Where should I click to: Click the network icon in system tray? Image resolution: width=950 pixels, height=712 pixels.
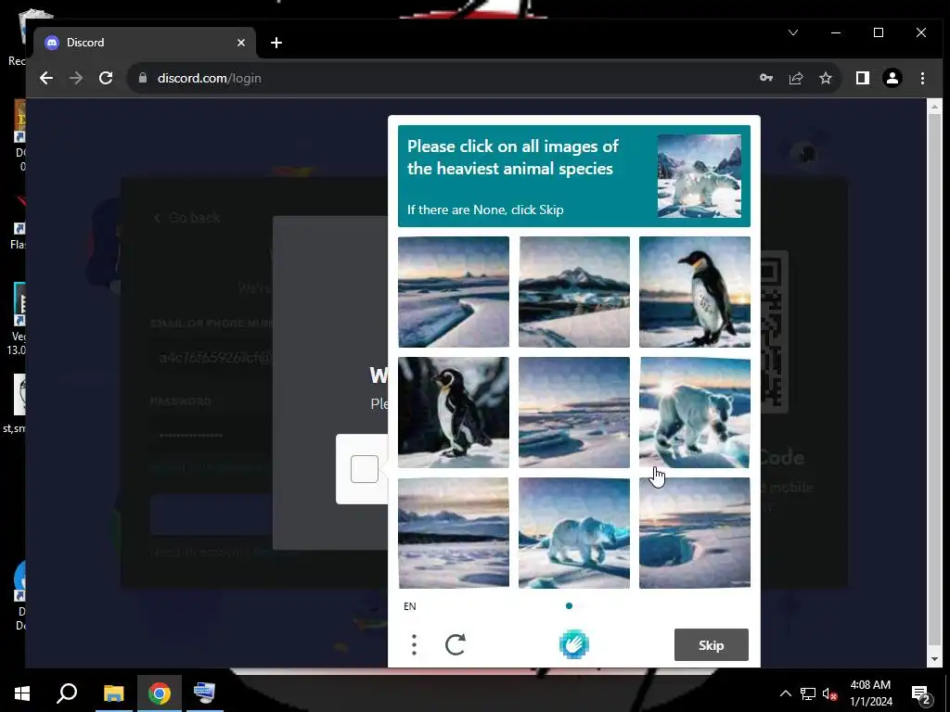point(808,693)
